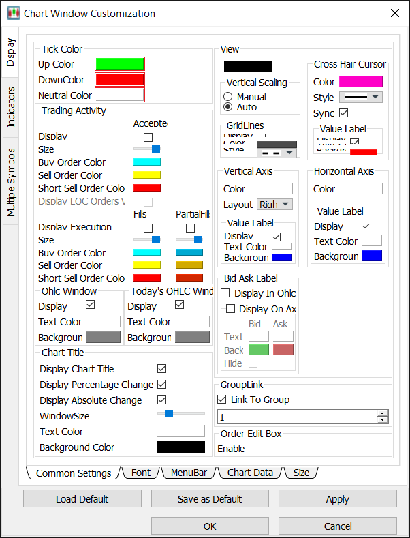This screenshot has width=410, height=538.
Task: Open the Indicators side tab
Action: point(10,107)
